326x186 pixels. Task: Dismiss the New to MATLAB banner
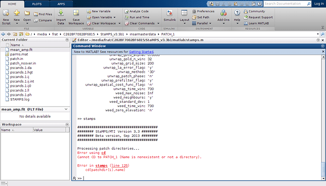coord(323,51)
